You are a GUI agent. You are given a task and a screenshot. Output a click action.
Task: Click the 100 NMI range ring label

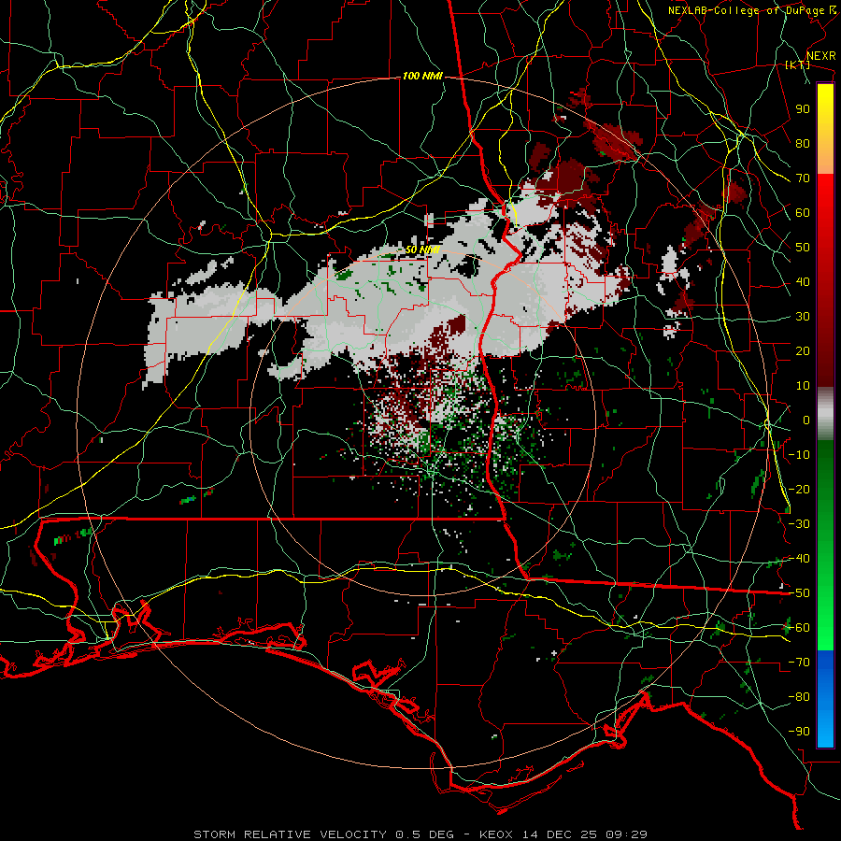point(422,77)
